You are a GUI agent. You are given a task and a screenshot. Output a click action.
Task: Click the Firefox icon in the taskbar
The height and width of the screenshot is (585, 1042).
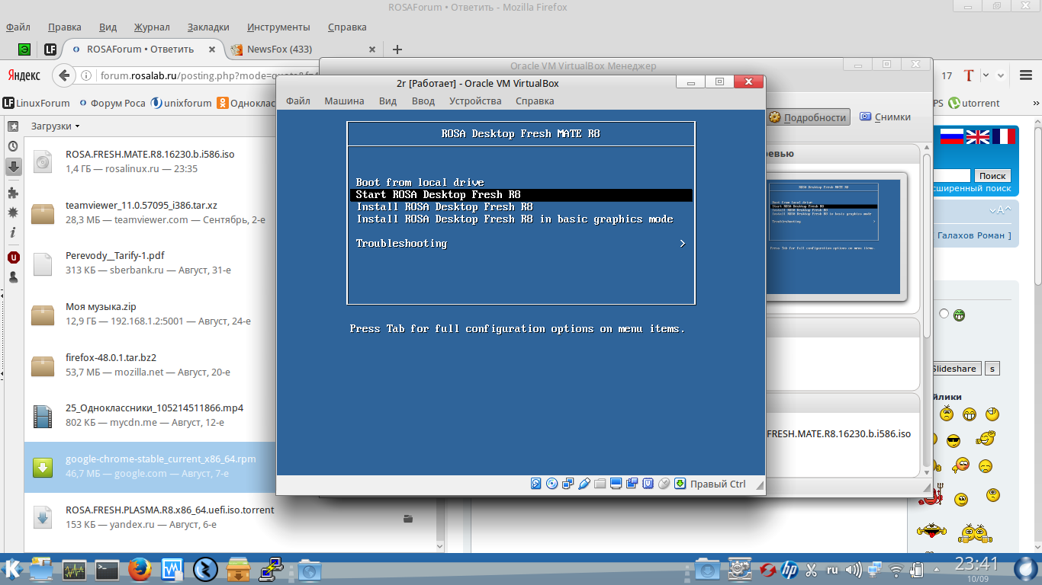[x=139, y=570]
